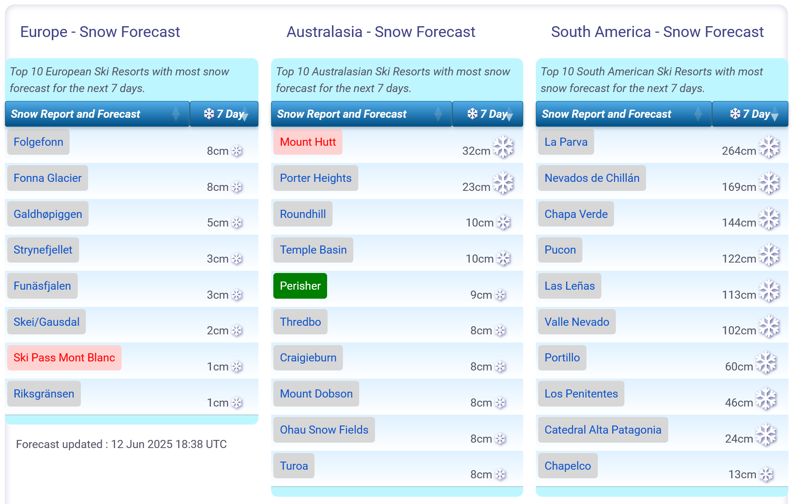This screenshot has width=797, height=504.
Task: Click the snowflake icon beside Porter Heights 23cm
Action: 503,183
